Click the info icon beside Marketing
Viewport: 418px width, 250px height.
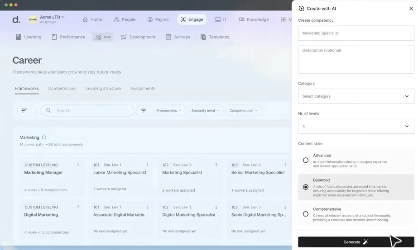(44, 137)
